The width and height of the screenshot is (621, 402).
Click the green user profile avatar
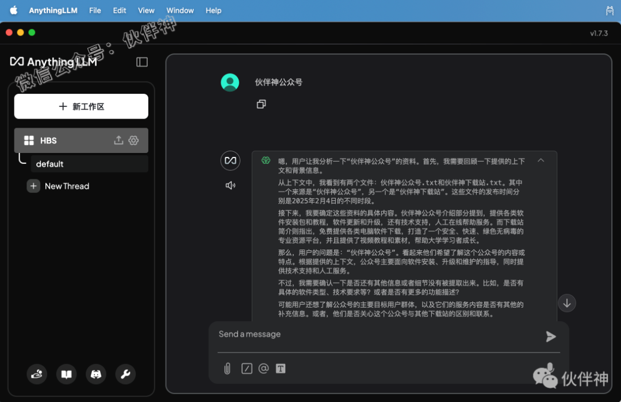tap(229, 82)
